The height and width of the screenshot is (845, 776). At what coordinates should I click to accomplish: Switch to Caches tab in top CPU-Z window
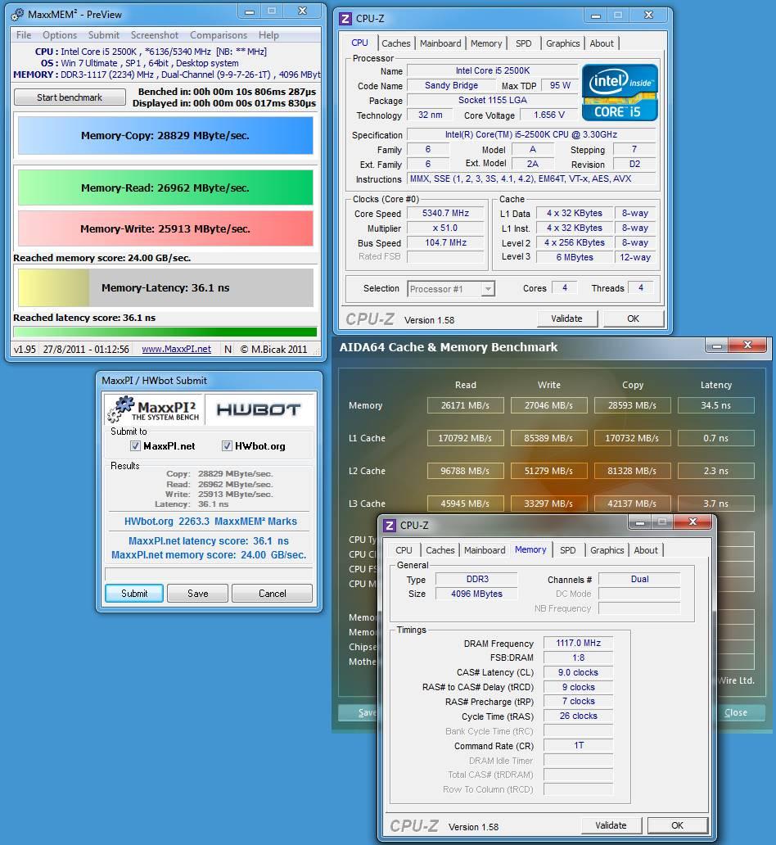(395, 43)
